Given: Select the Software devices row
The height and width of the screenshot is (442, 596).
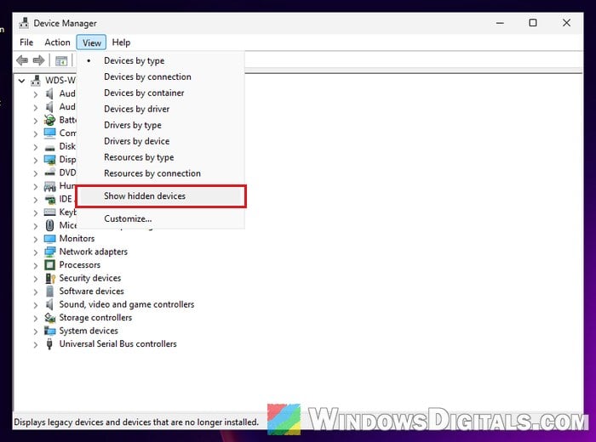Looking at the screenshot, I should point(92,292).
